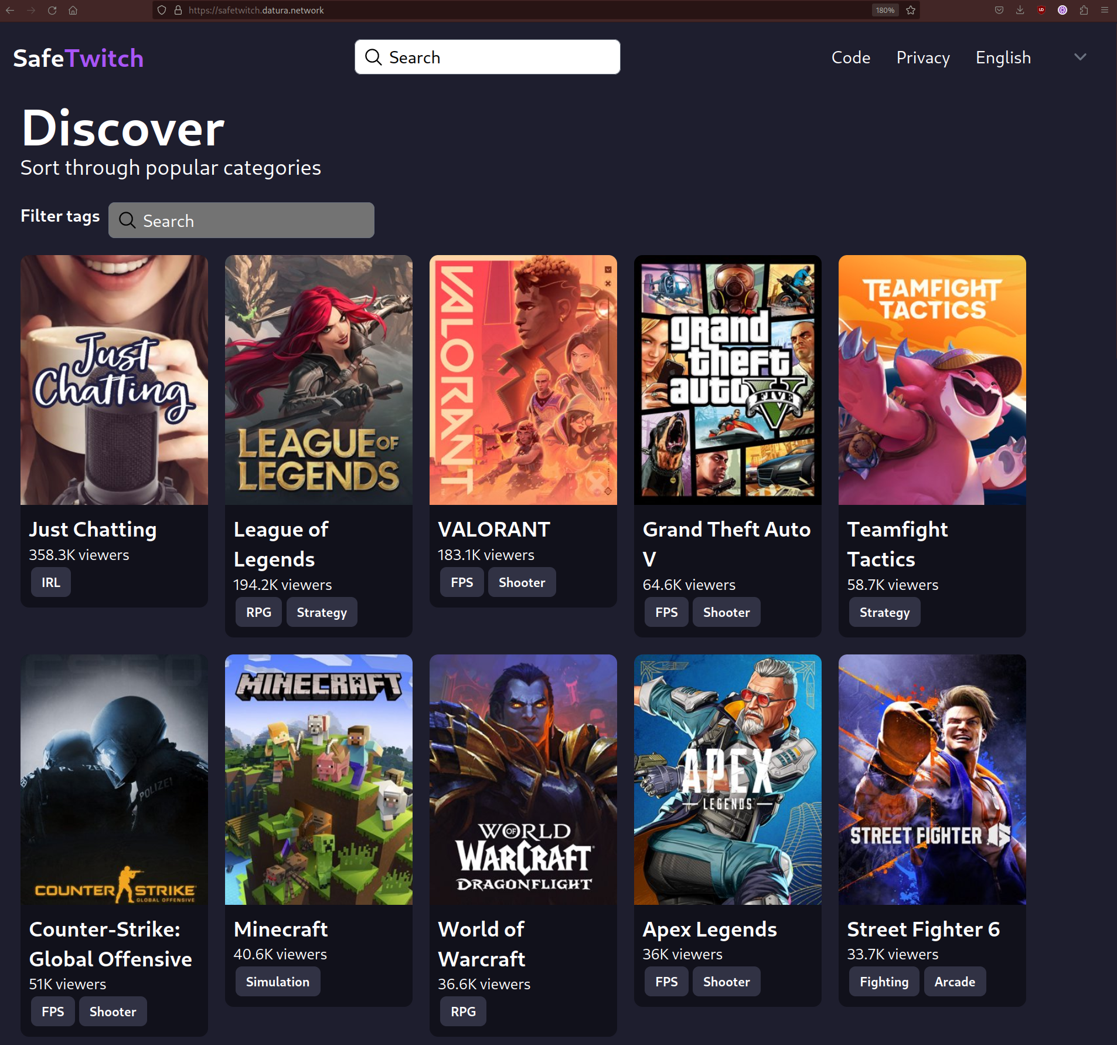This screenshot has height=1045, width=1117.
Task: Click the padlock site security icon
Action: click(x=178, y=10)
